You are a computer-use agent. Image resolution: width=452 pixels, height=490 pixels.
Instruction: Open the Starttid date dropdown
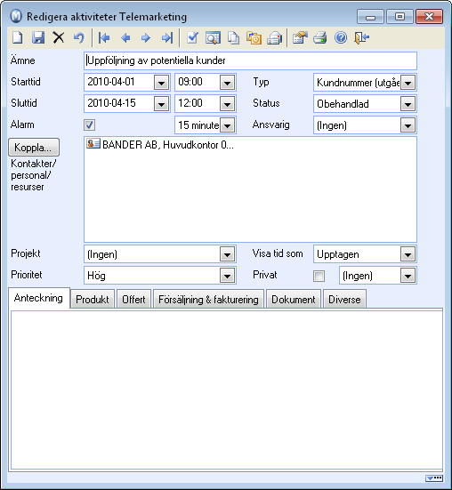161,83
